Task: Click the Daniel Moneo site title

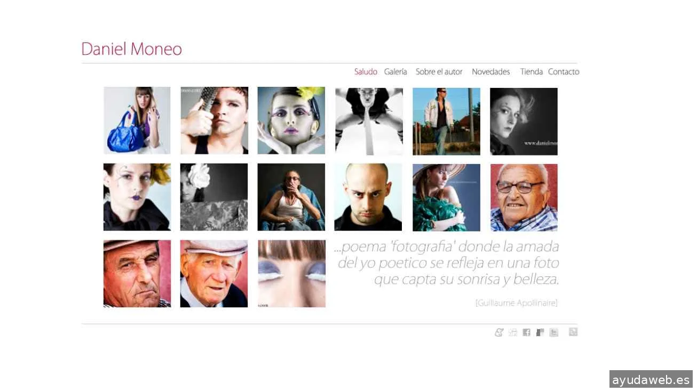Action: coord(132,49)
